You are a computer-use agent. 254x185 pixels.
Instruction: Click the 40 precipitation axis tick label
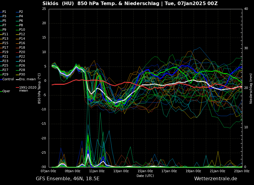246,9
